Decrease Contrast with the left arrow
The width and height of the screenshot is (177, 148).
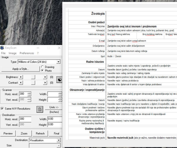(21, 83)
